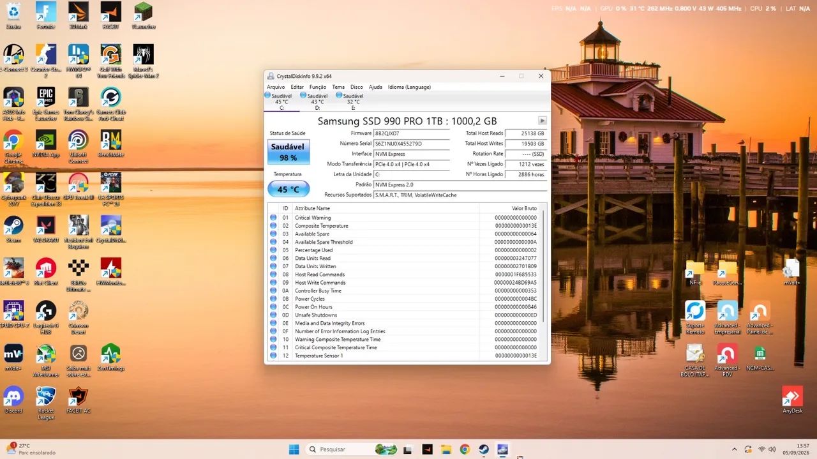The width and height of the screenshot is (817, 459).
Task: Switch to the D: disk tab at 43 °C
Action: tap(317, 102)
